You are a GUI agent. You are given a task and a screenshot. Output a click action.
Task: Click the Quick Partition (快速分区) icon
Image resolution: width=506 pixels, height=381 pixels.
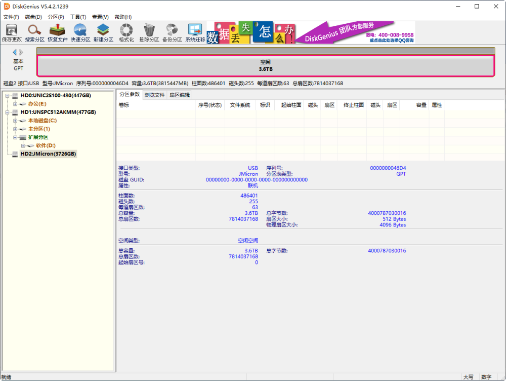click(x=80, y=32)
